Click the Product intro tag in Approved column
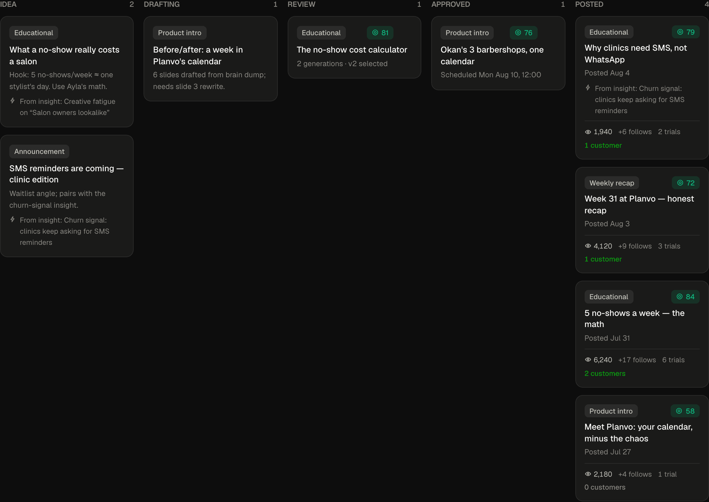The height and width of the screenshot is (502, 709). (467, 33)
